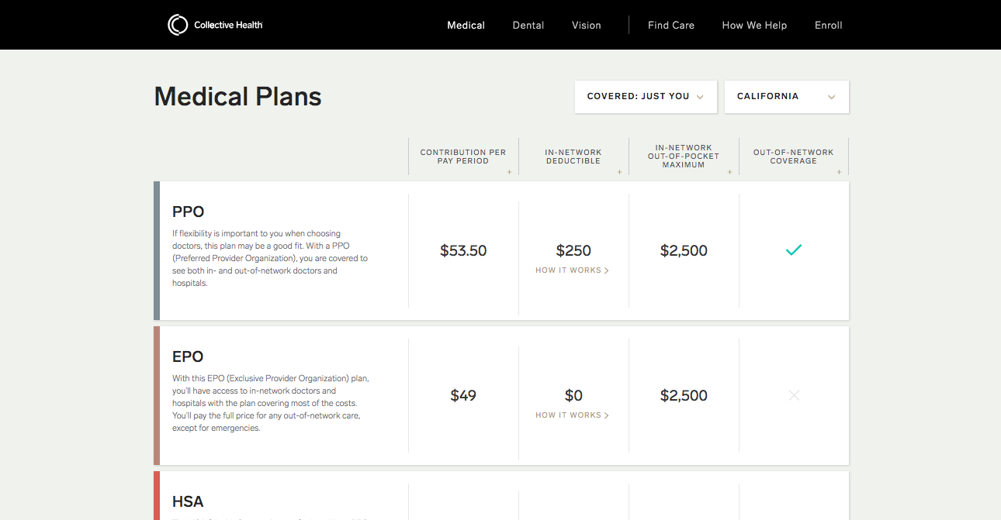1001x520 pixels.
Task: Select the Medical nav item
Action: (466, 26)
